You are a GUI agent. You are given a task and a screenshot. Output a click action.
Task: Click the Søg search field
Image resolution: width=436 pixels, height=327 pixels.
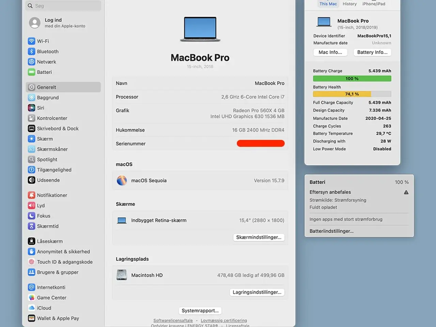(x=63, y=6)
